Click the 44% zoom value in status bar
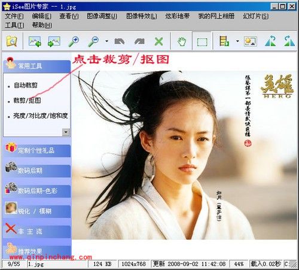299x270 pixels. (x=239, y=264)
